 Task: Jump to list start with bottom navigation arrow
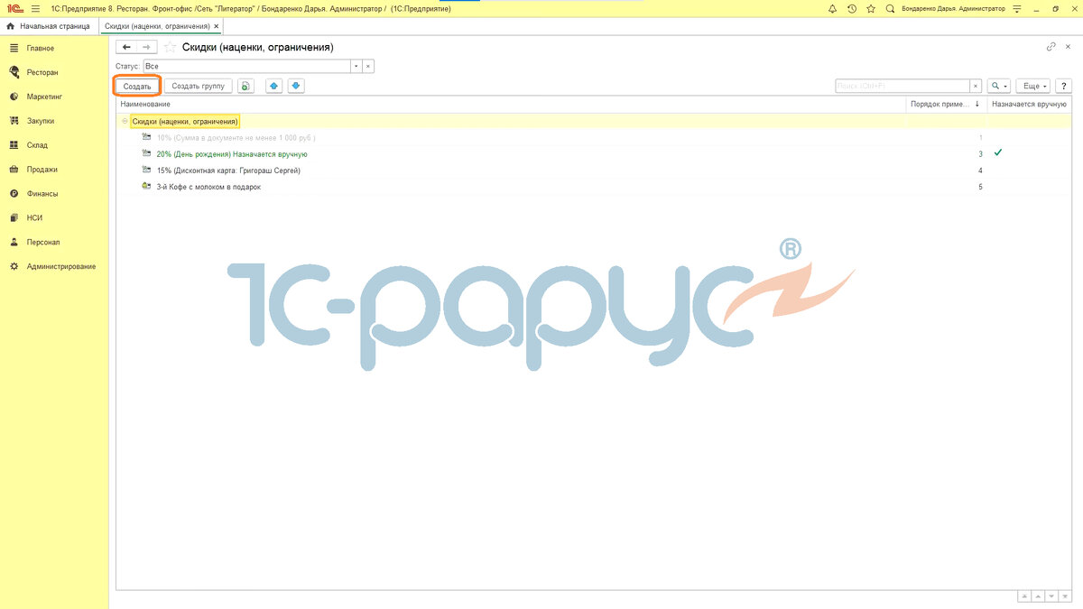click(x=1024, y=596)
